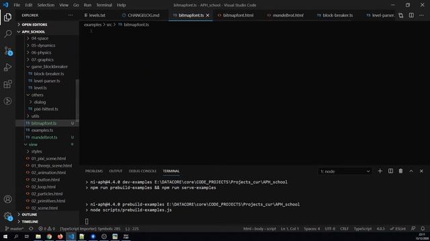The height and width of the screenshot is (241, 430).
Task: Open the Search view in activity bar
Action: [7, 33]
